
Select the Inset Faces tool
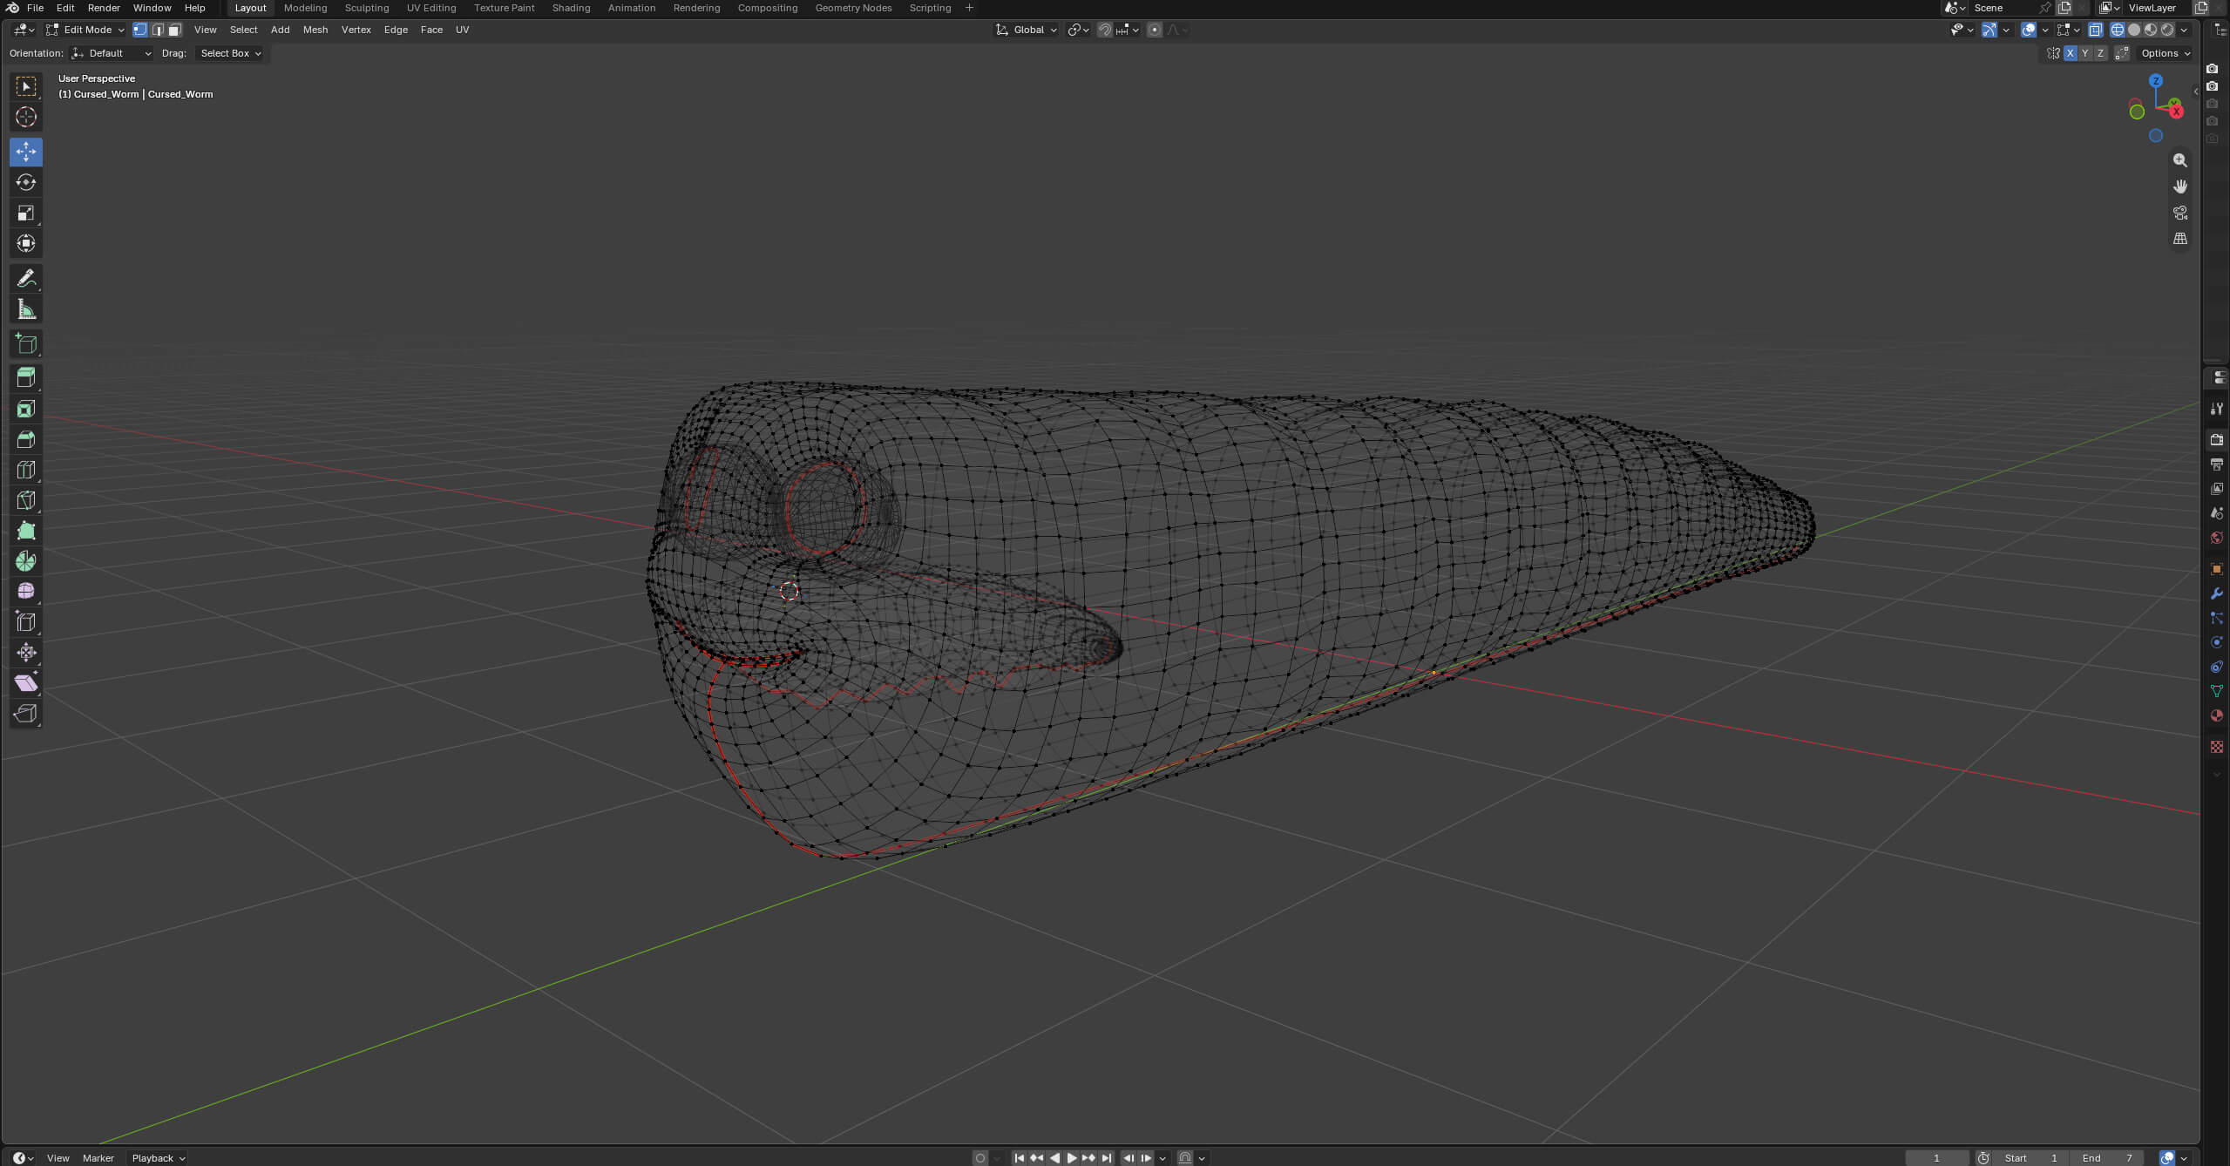(26, 409)
